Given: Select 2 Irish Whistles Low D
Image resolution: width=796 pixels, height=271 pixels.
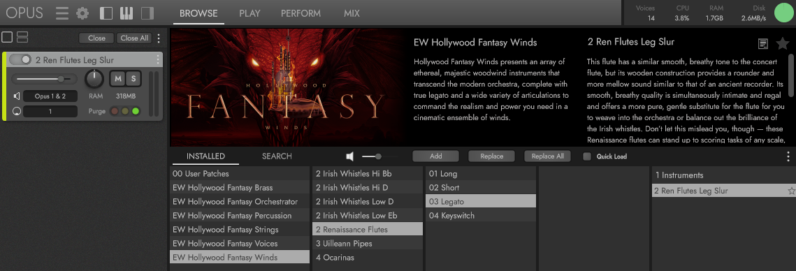Looking at the screenshot, I should click(368, 201).
